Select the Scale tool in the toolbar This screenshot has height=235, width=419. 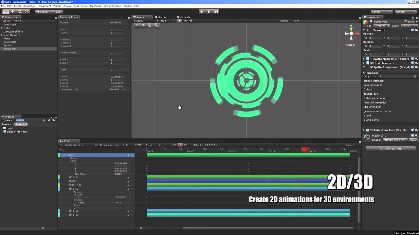click(x=27, y=12)
